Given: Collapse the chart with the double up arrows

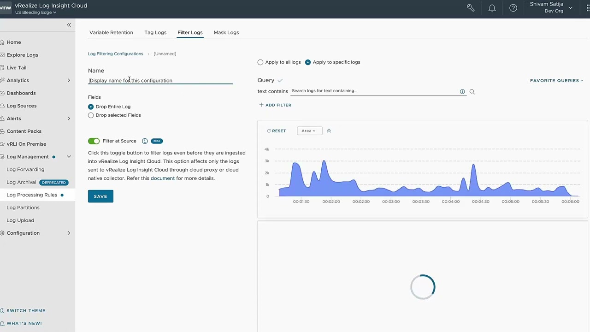Looking at the screenshot, I should [329, 131].
